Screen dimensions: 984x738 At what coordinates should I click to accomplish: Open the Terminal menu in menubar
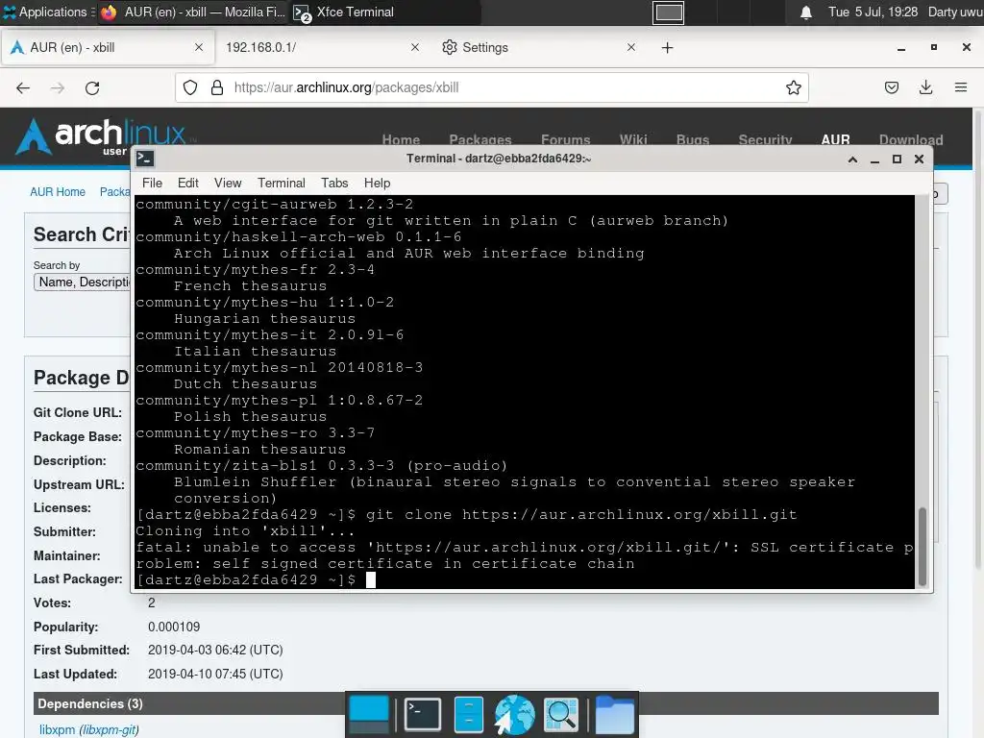coord(282,183)
